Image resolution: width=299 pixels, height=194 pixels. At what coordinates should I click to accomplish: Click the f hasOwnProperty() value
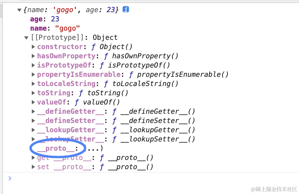pos(141,56)
